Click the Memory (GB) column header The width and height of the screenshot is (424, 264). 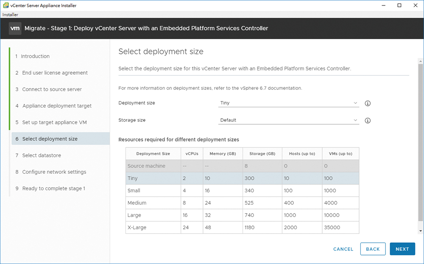tap(223, 154)
